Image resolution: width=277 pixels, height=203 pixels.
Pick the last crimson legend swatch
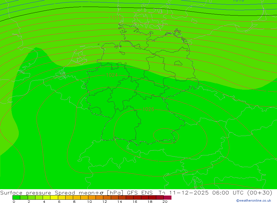[x=168, y=197]
